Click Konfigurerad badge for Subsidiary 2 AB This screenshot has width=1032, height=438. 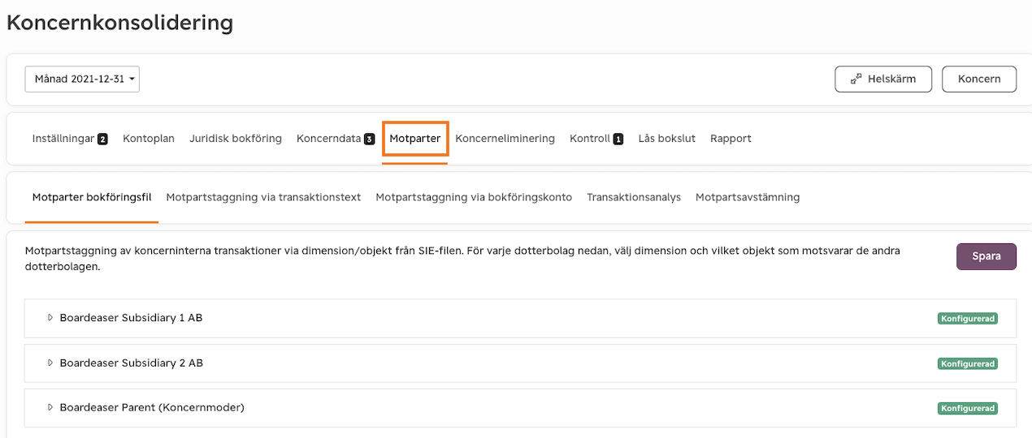point(967,363)
